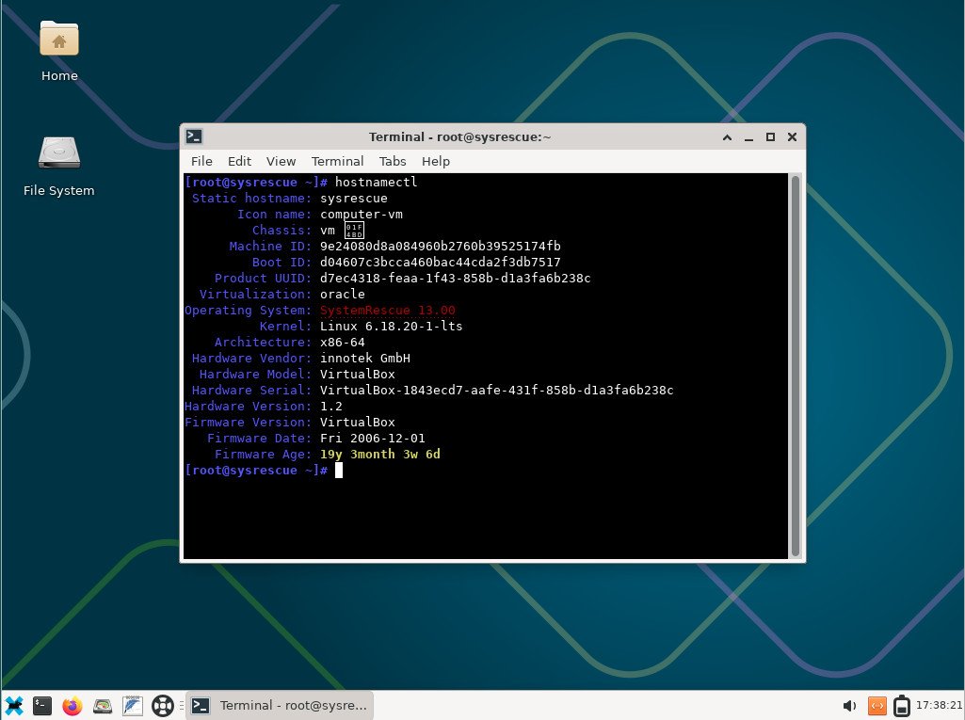
Task: Toggle the taskbar window list separator
Action: 181,704
